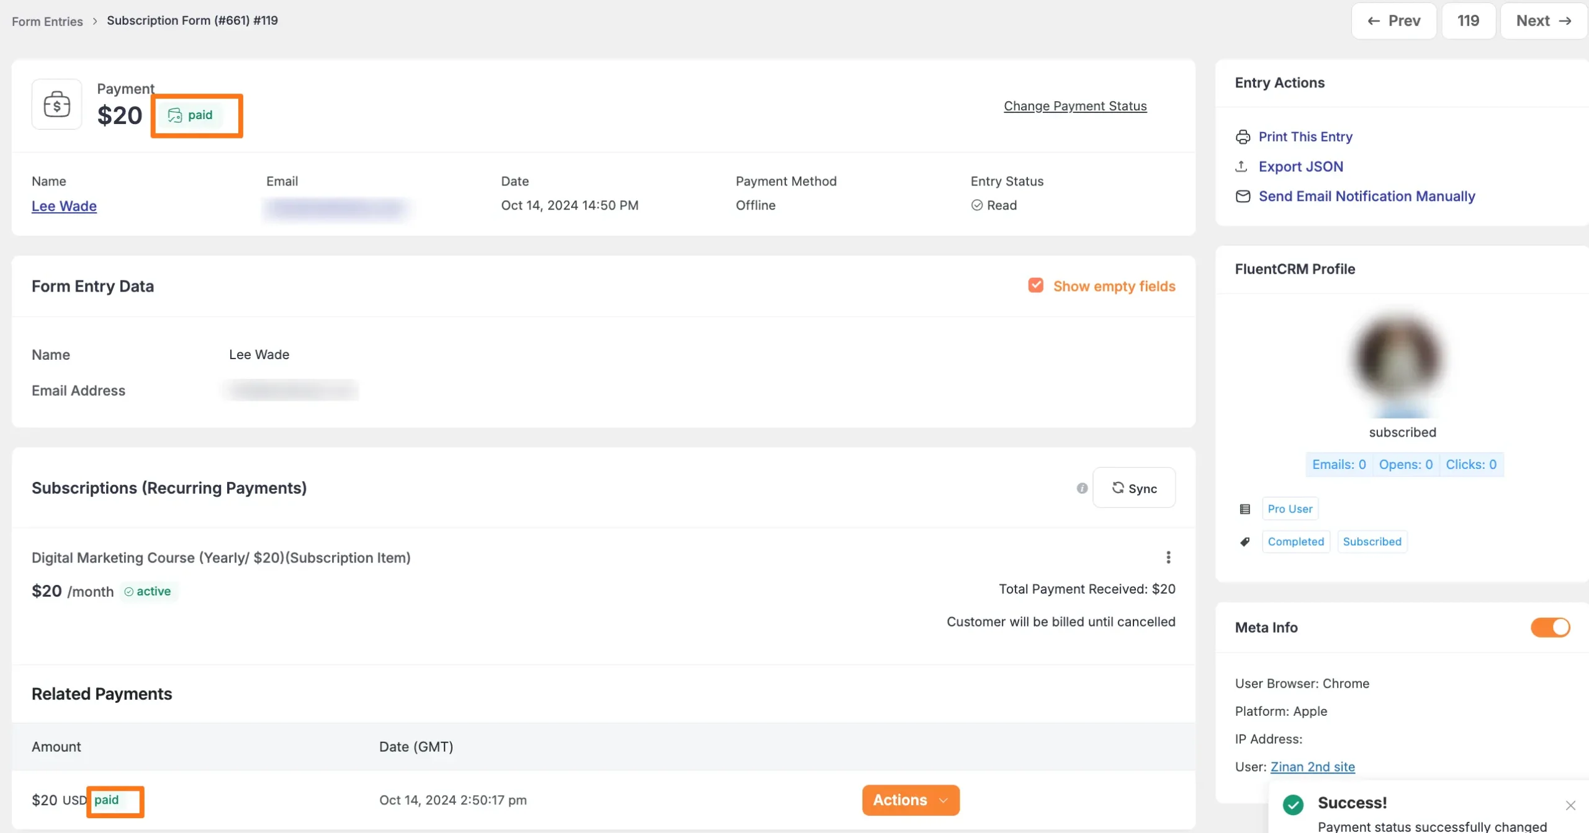This screenshot has height=833, width=1589.
Task: Click the info icon beside Sync
Action: pos(1082,488)
